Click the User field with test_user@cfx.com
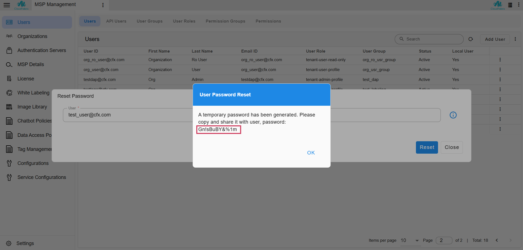Screen dimensions: 523x250 click(251, 115)
